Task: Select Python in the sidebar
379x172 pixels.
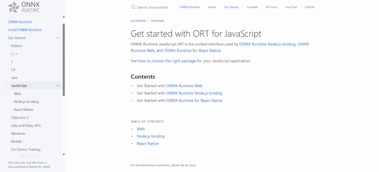Action: point(16,46)
